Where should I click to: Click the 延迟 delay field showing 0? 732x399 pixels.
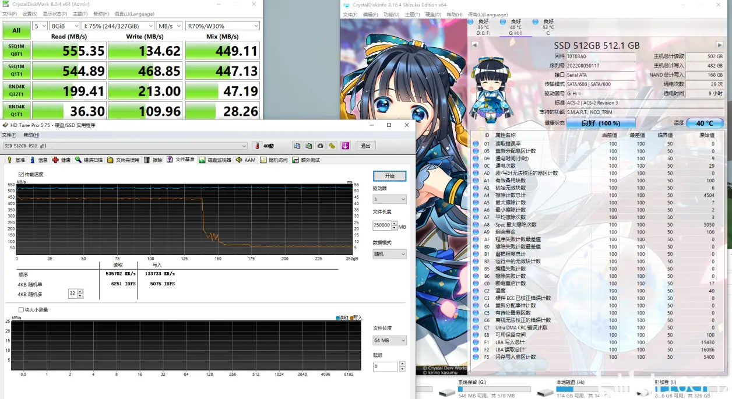pos(386,366)
